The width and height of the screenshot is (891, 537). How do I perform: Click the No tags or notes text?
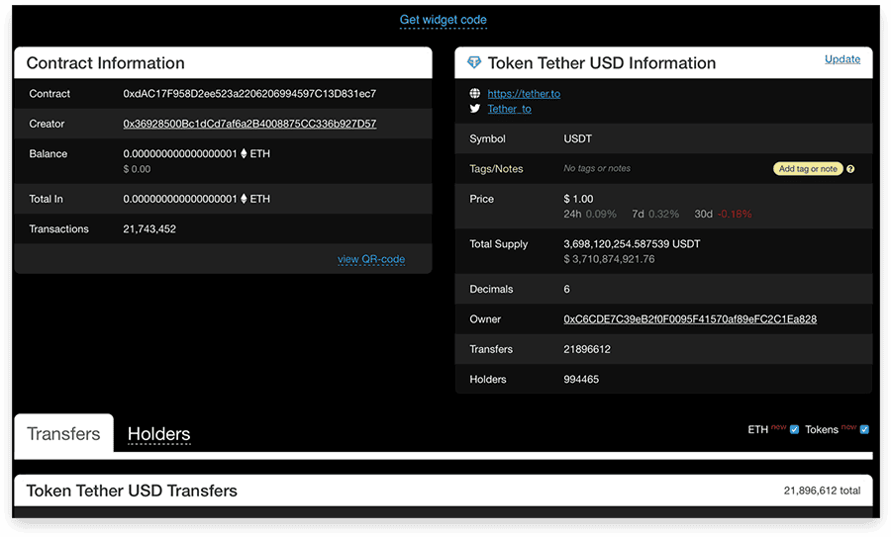[x=597, y=168]
